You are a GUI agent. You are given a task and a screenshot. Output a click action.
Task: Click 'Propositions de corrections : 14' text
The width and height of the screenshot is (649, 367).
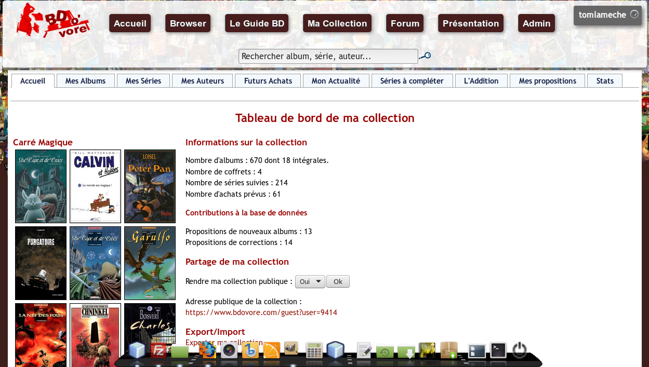pyautogui.click(x=239, y=242)
